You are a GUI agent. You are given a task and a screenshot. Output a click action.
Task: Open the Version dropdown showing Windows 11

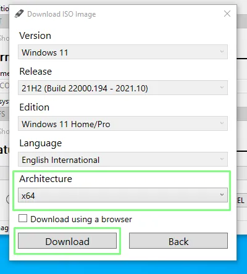click(x=123, y=52)
